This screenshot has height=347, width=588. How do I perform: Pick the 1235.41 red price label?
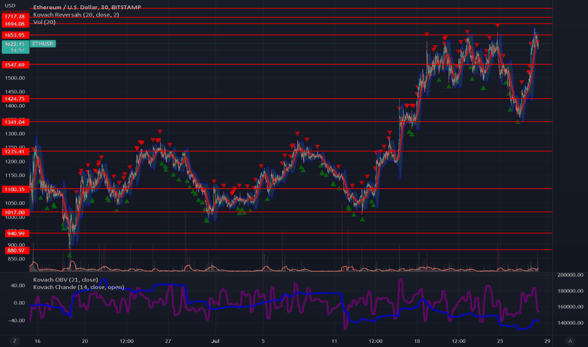pyautogui.click(x=15, y=151)
